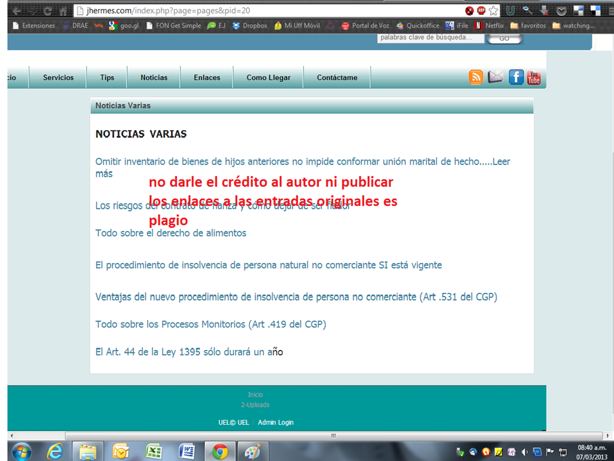Open the Excel taskbar icon

(x=153, y=451)
